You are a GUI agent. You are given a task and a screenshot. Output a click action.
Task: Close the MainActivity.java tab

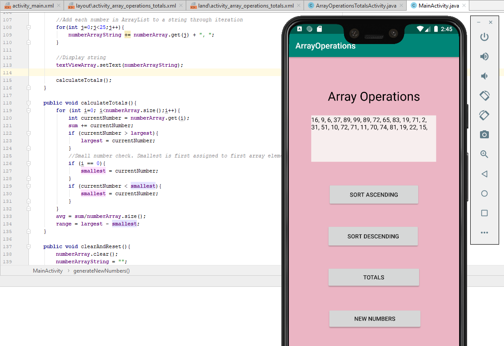464,5
